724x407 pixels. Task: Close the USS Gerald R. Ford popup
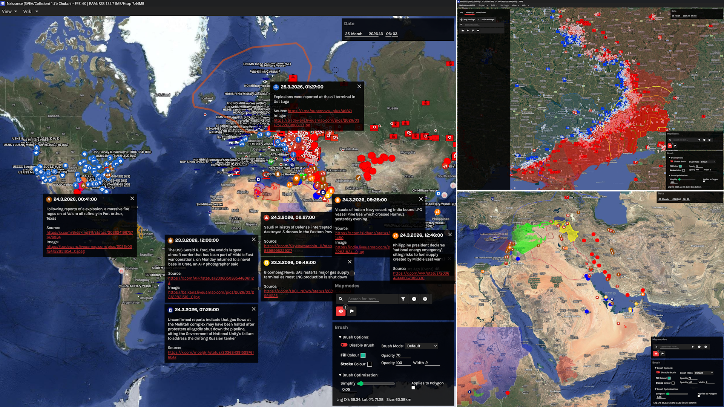point(254,240)
